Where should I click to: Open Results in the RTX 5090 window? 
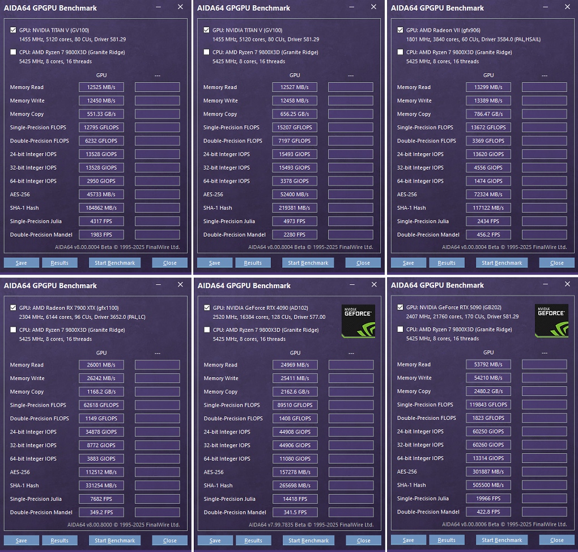(x=447, y=540)
